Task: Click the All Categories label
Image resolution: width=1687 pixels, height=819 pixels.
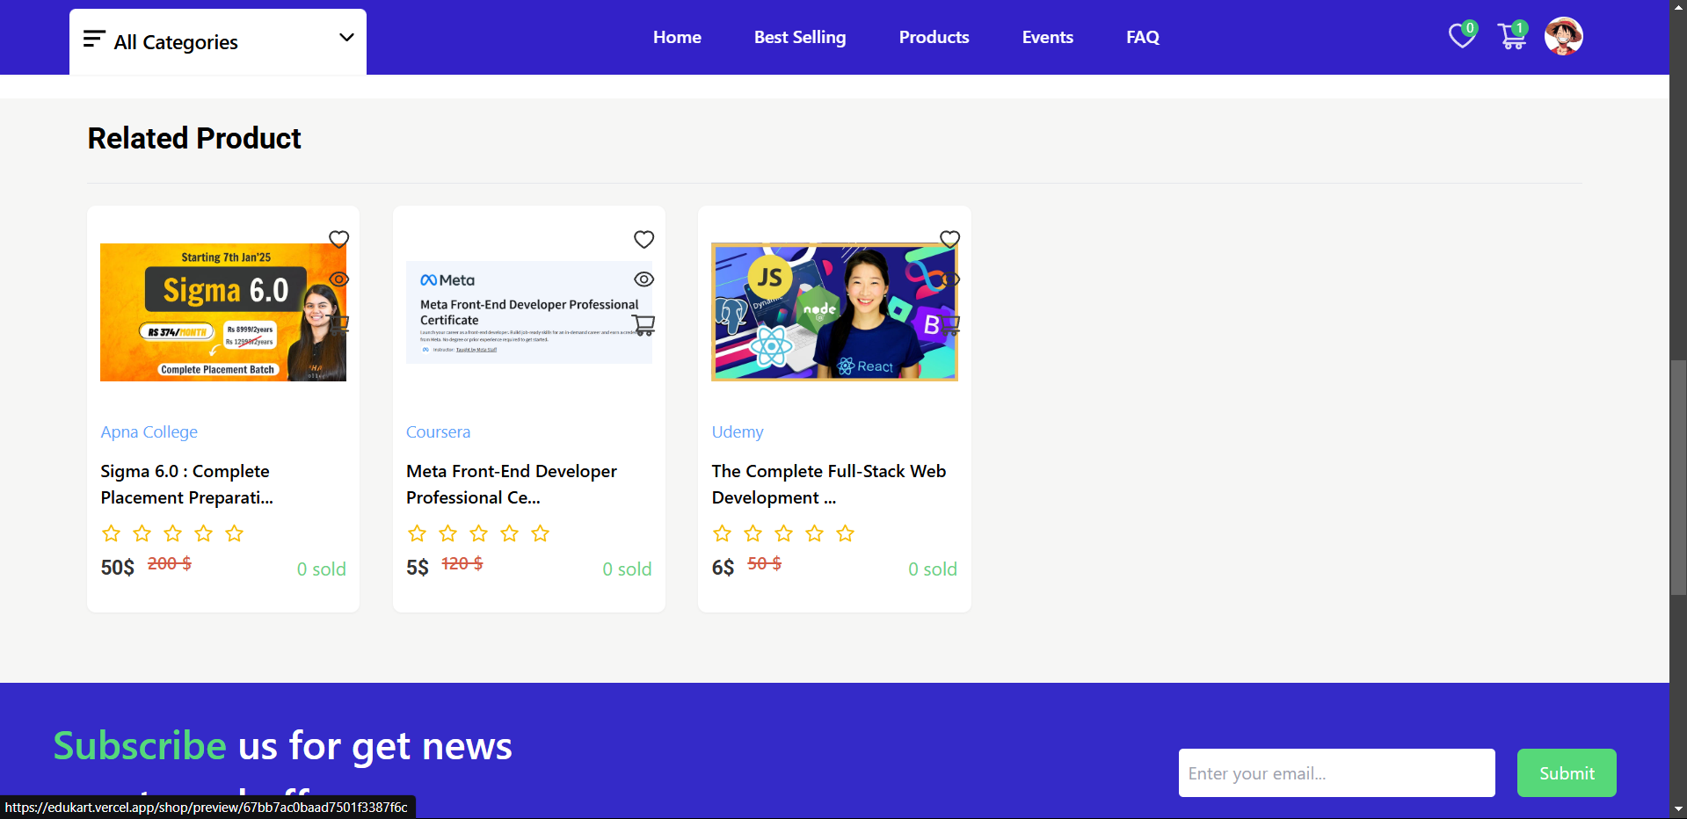Action: pos(176,42)
